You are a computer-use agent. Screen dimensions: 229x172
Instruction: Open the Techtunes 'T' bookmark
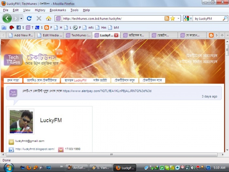[x=29, y=27]
